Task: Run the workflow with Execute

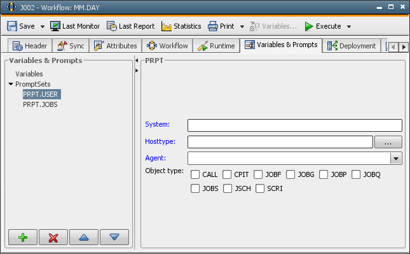Action: pyautogui.click(x=323, y=26)
